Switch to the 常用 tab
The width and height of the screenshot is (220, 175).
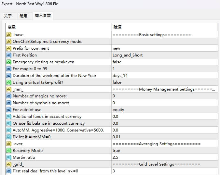coord(23,16)
